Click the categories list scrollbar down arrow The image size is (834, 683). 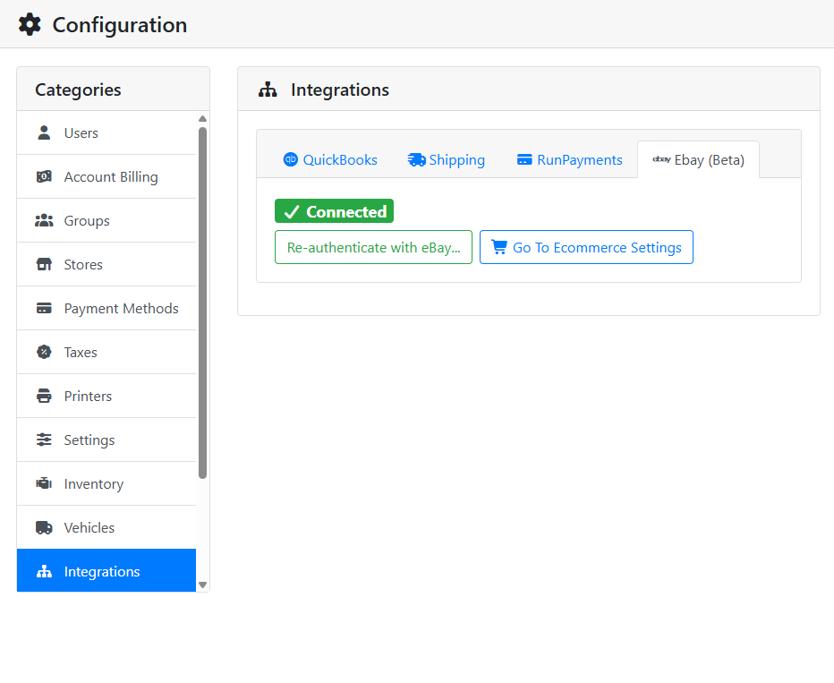click(202, 585)
